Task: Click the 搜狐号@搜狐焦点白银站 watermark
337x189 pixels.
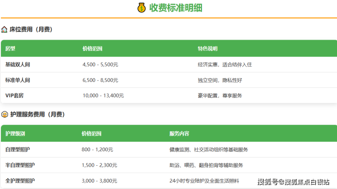Action: point(294,182)
